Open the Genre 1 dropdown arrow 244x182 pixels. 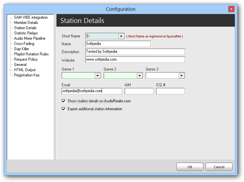pos(98,76)
